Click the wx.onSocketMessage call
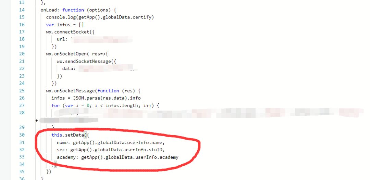Viewport: 370px width, 180px height. 70,91
